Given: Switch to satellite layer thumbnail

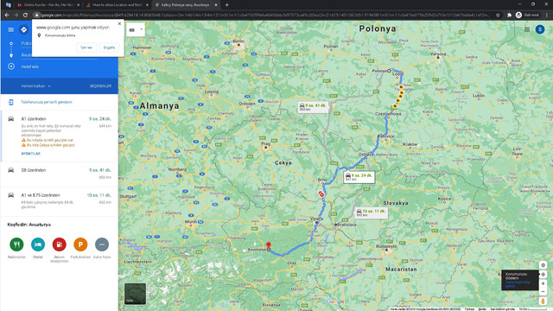Looking at the screenshot, I should tap(135, 294).
